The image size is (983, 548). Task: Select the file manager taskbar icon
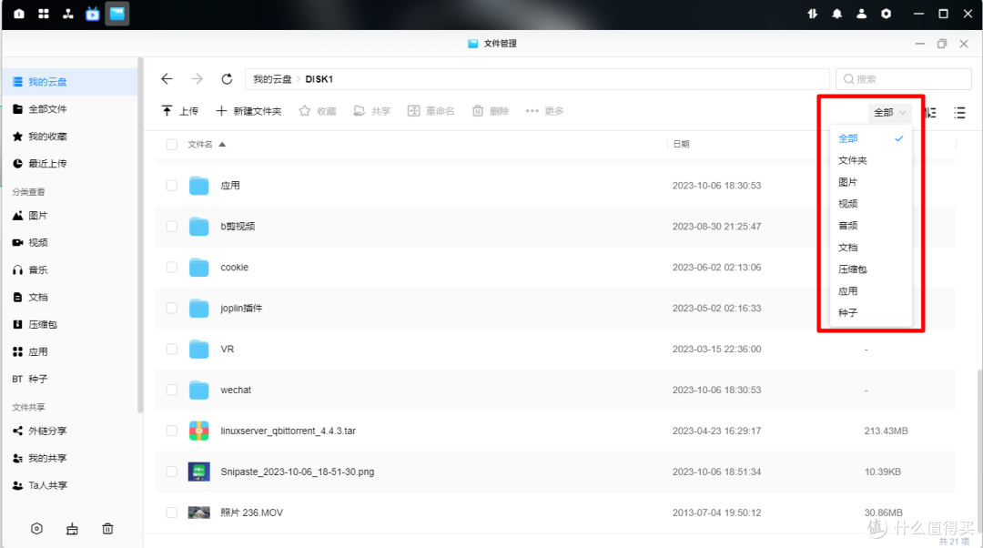pyautogui.click(x=117, y=14)
